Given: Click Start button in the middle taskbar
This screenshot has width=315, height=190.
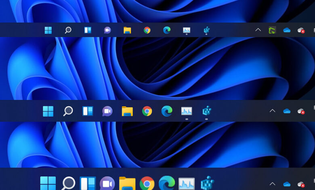Looking at the screenshot, I should tap(48, 111).
